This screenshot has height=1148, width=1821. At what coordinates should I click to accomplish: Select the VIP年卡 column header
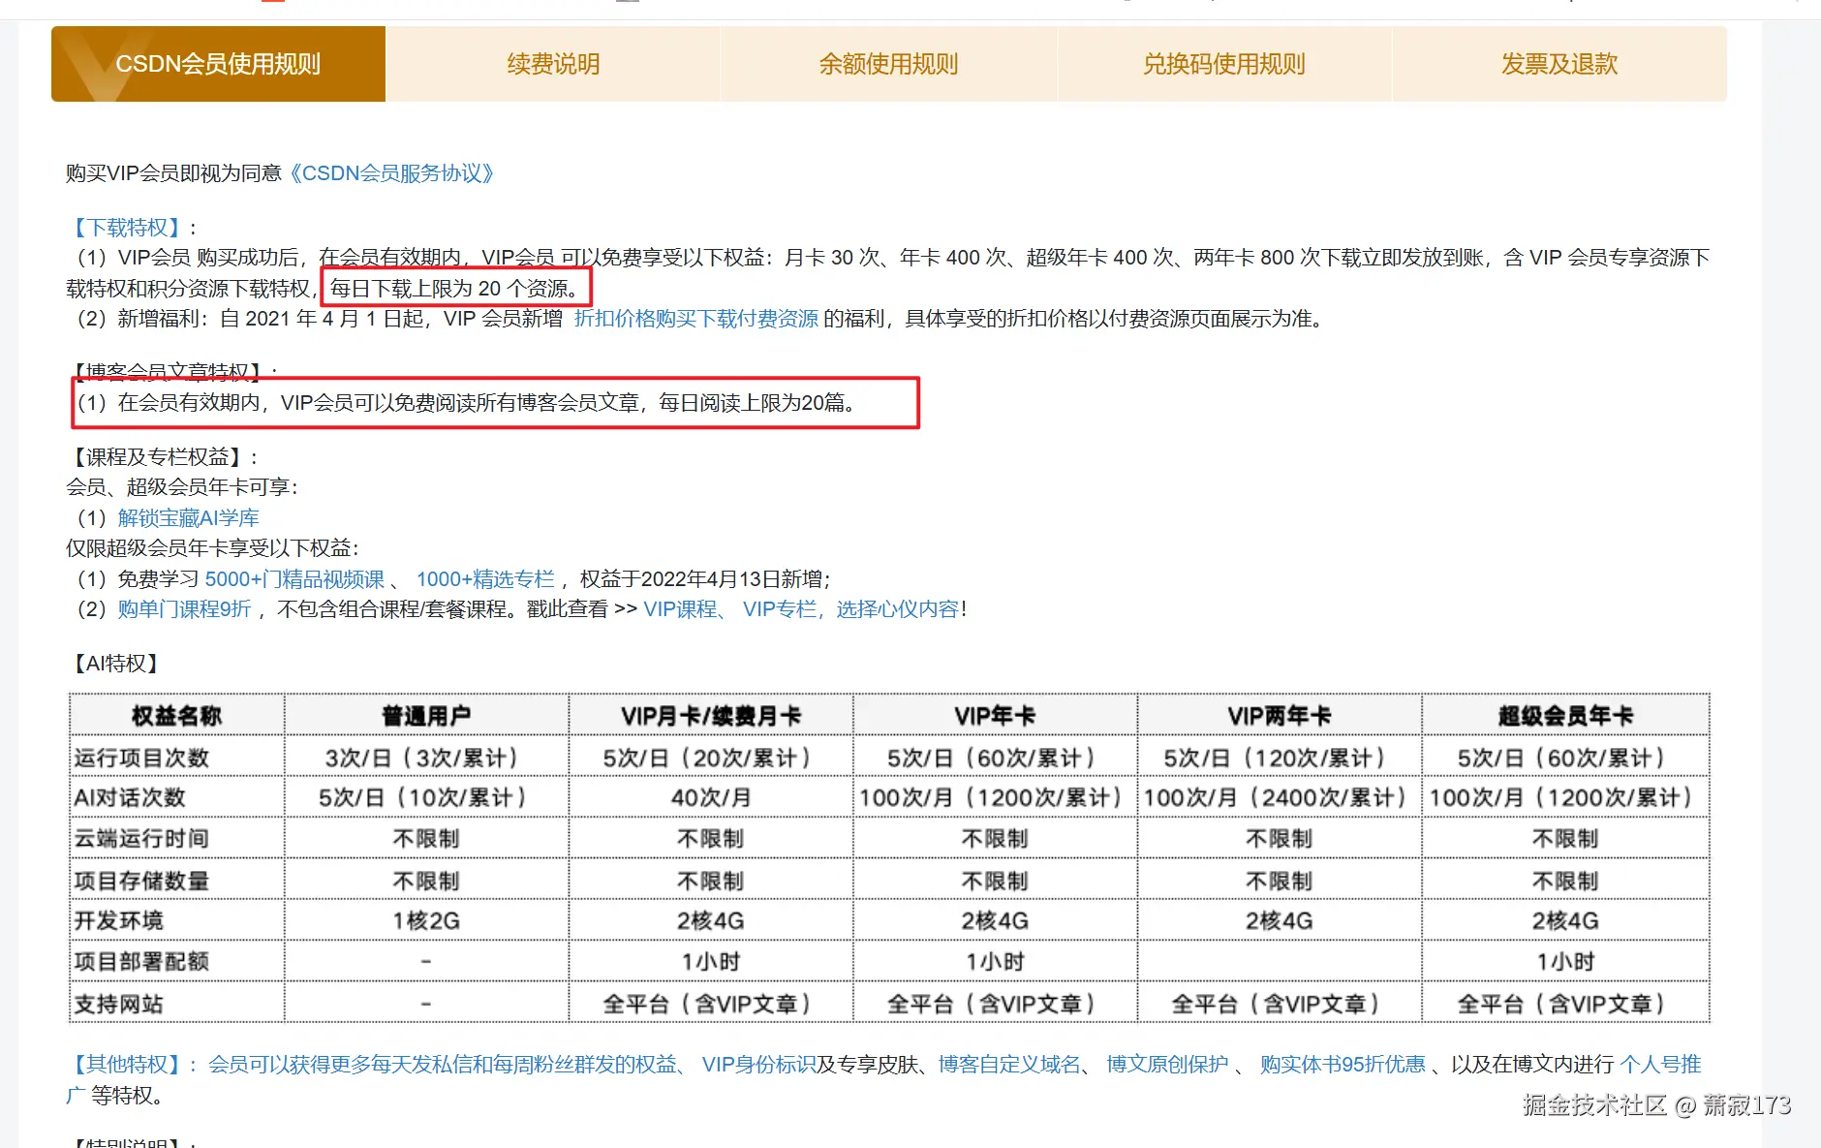point(995,716)
